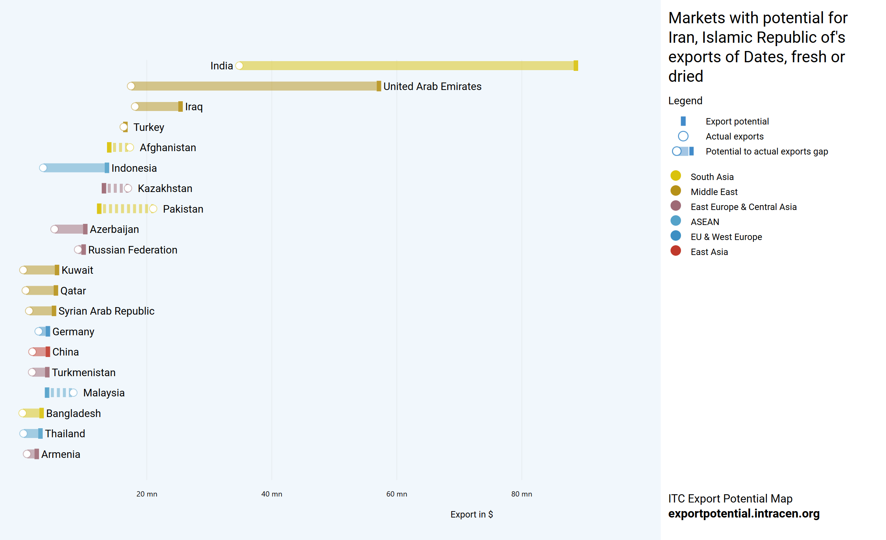Click the 40 mn axis tick label

coord(271,494)
